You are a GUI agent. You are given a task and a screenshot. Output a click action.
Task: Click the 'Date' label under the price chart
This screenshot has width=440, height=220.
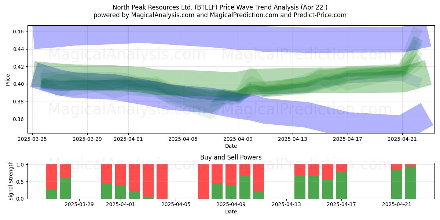[231, 146]
